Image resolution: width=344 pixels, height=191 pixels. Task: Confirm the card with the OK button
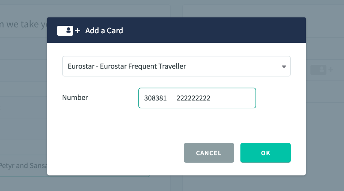tap(265, 153)
